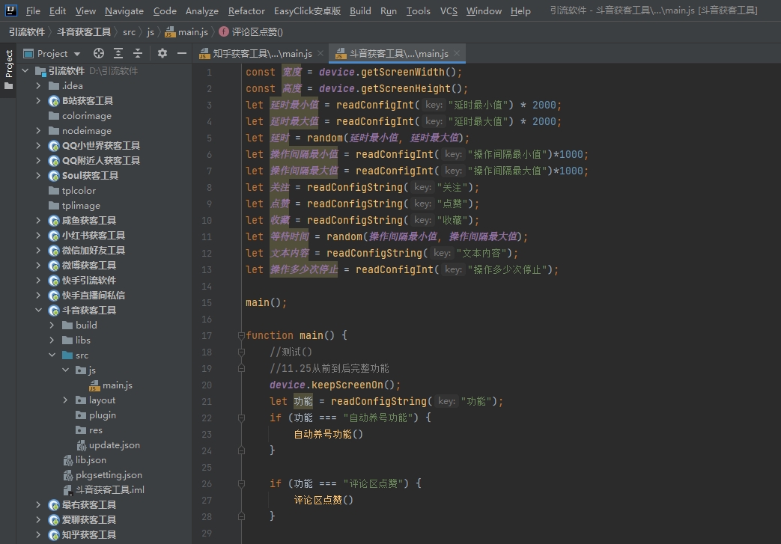
Task: Open the Edit menu
Action: point(57,11)
